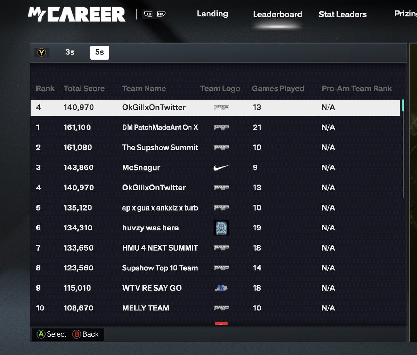Click score 133,650

coord(79,248)
